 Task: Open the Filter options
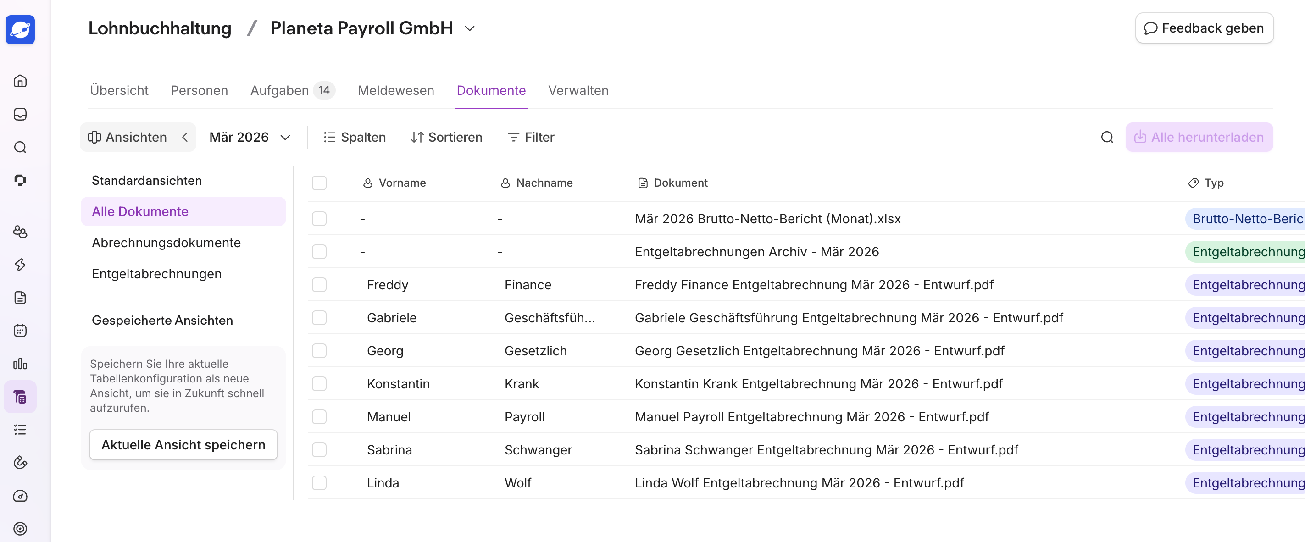click(x=531, y=137)
